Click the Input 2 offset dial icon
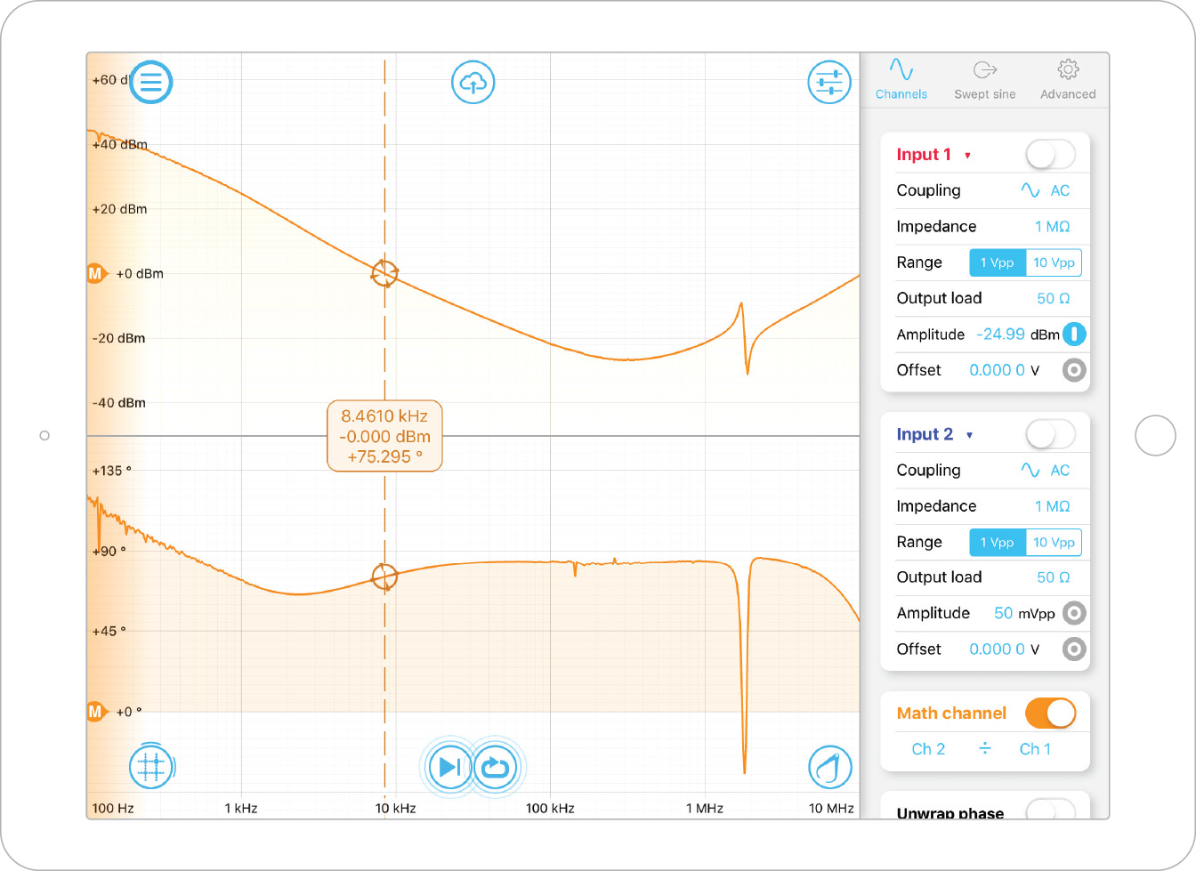This screenshot has width=1196, height=871. [1074, 649]
